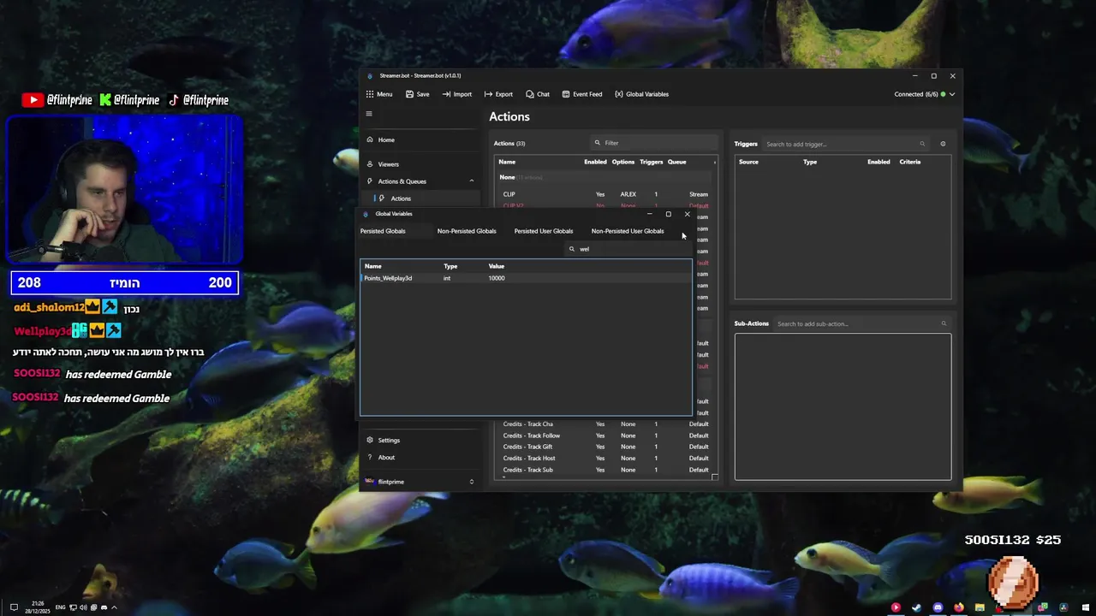Click the 10000 value of Points_Wellplay3d
The width and height of the screenshot is (1096, 616).
point(497,278)
